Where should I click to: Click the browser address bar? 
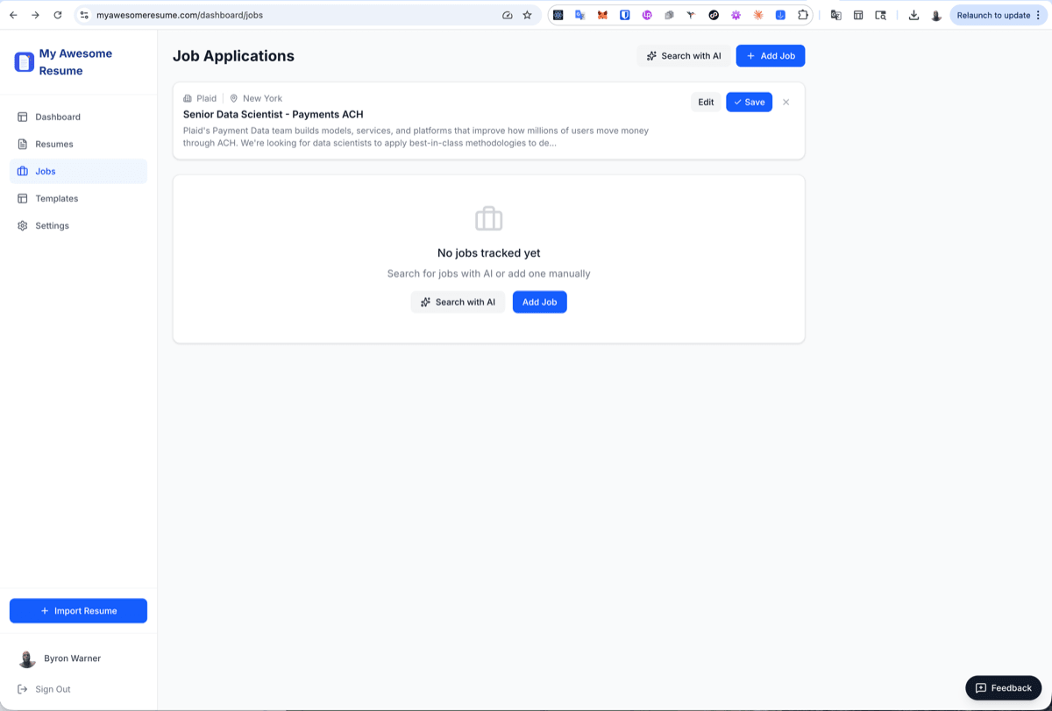click(263, 15)
